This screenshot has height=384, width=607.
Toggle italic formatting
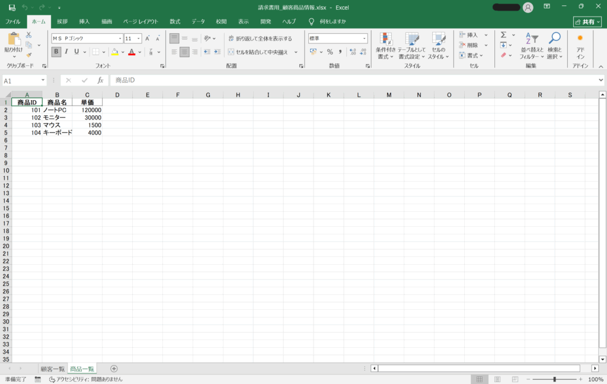tap(66, 52)
